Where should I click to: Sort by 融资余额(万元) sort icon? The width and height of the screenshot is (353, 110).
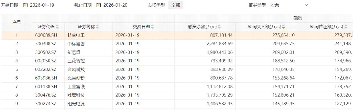click(x=219, y=27)
